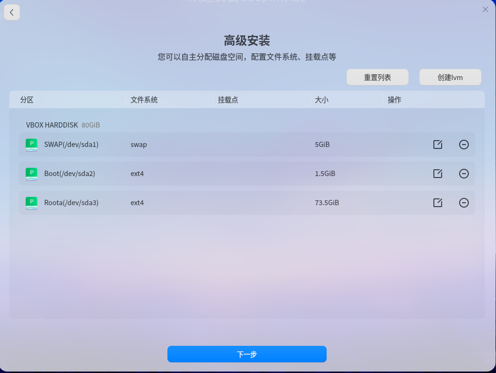Click the 大小 column header
496x373 pixels.
pos(322,100)
